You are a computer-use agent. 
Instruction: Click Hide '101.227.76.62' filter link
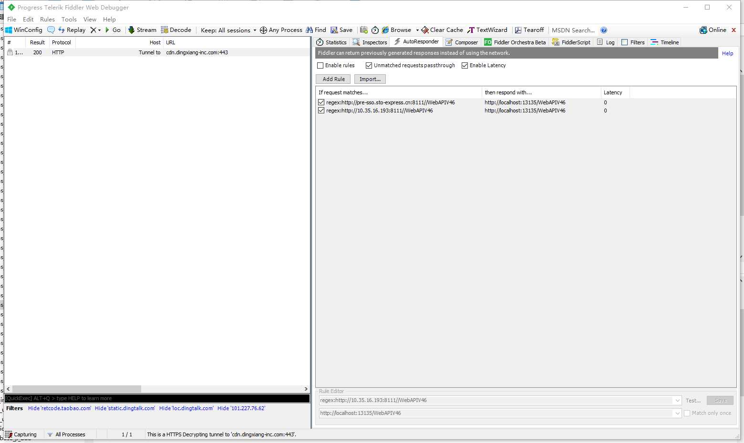point(241,408)
